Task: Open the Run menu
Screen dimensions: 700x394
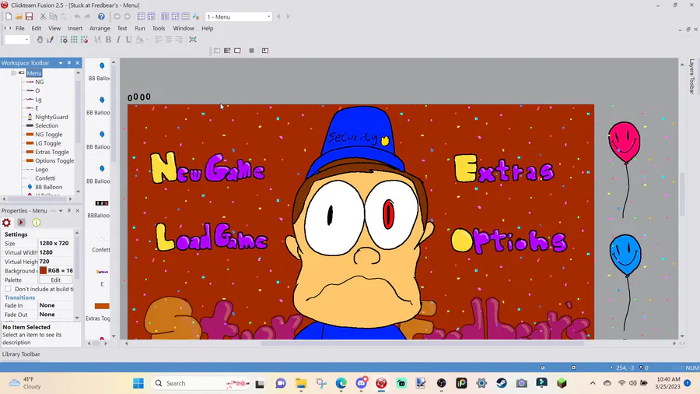Action: tap(140, 28)
